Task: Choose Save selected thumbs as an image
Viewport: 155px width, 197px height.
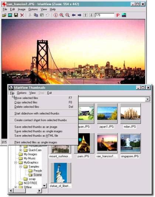Action: [x=44, y=127]
